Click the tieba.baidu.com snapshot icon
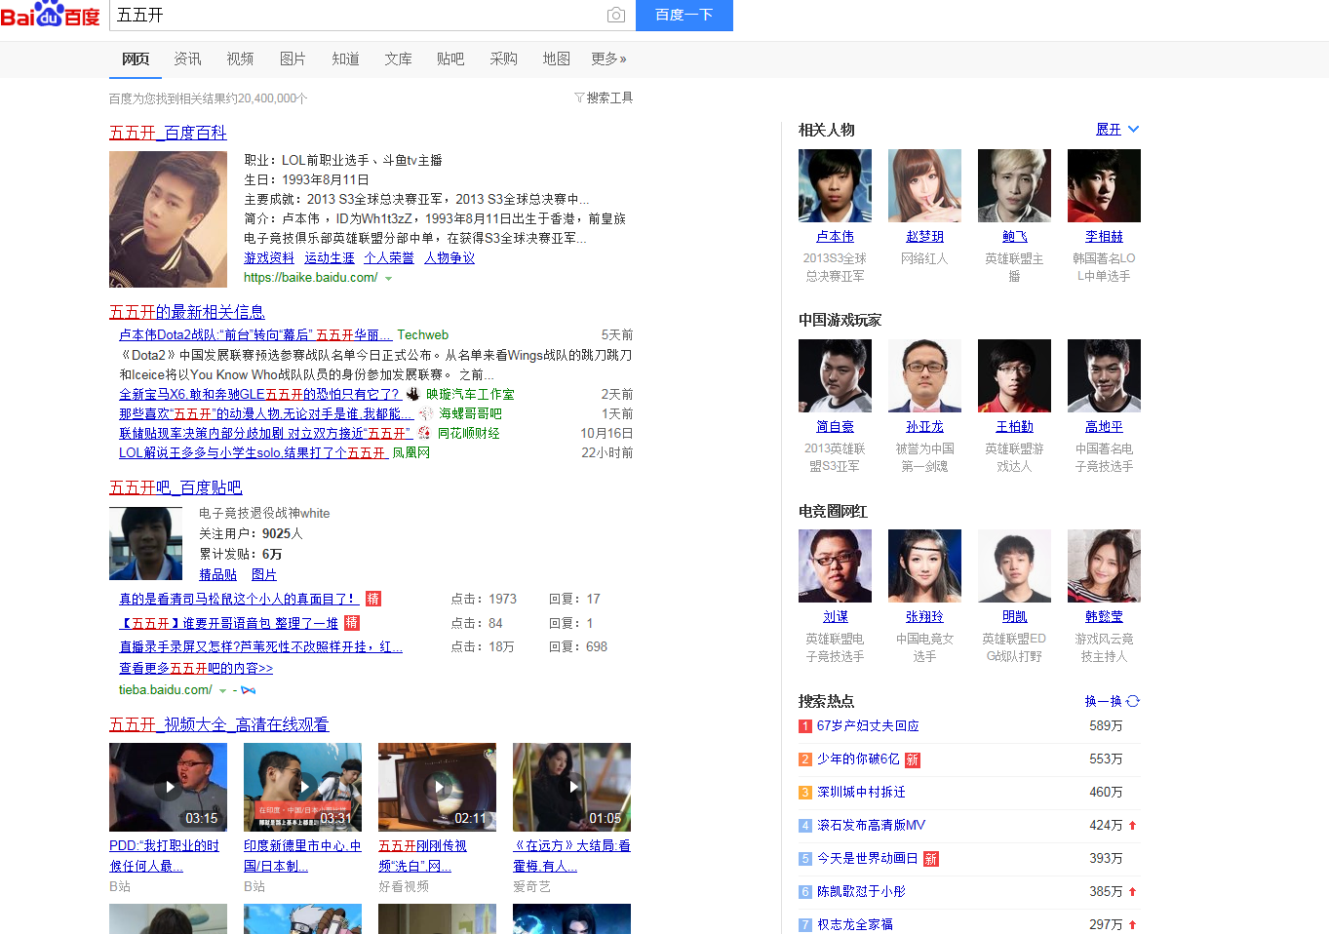The image size is (1329, 934). 249,690
